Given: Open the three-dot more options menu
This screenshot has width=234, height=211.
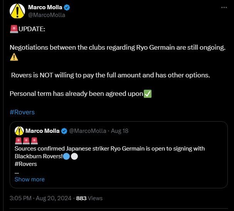Looking at the screenshot, I should [x=224, y=8].
